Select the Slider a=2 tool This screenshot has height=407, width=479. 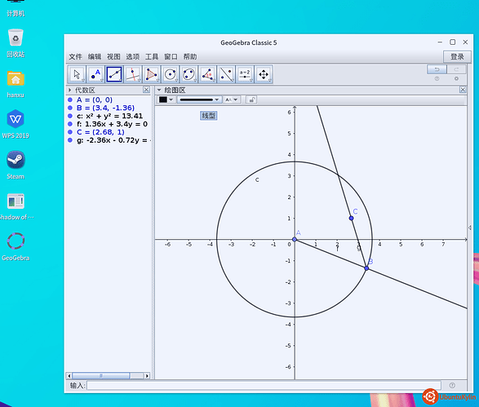click(x=245, y=74)
